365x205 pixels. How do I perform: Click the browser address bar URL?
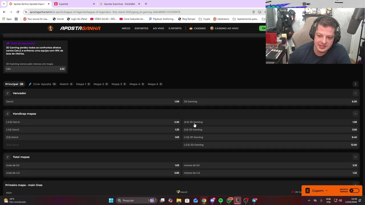pyautogui.click(x=105, y=12)
